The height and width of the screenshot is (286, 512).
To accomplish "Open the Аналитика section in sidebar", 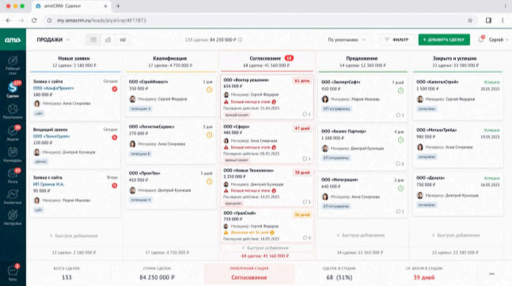I will tap(13, 197).
